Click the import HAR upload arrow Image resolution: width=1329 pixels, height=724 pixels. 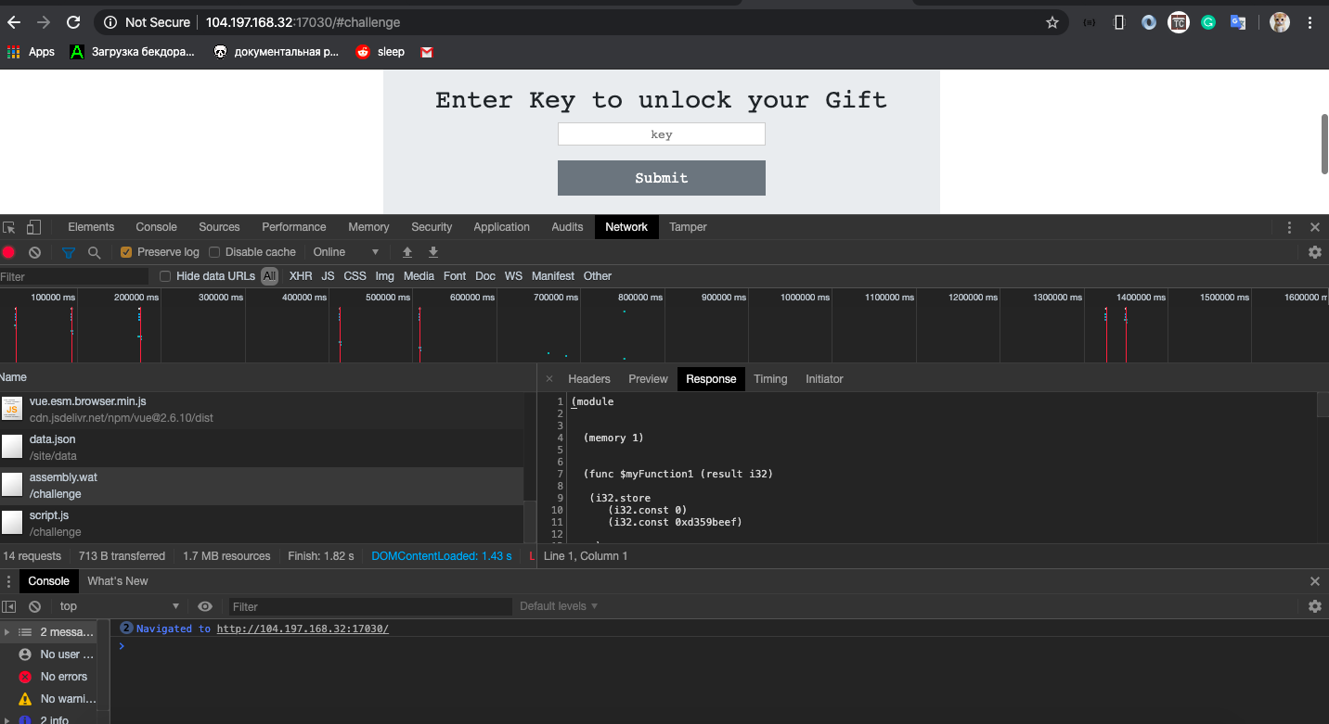pos(406,252)
